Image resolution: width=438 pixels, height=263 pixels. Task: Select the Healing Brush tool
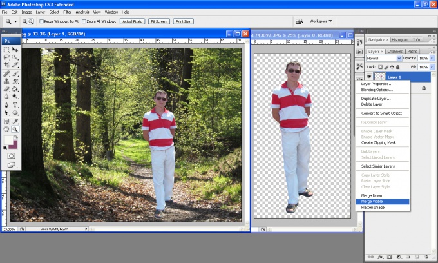coord(6,73)
